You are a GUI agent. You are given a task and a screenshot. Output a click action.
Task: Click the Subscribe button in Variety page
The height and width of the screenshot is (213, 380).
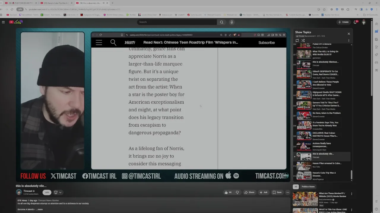266,43
